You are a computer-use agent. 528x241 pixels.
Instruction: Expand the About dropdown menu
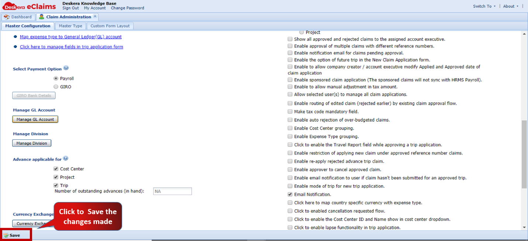point(511,6)
